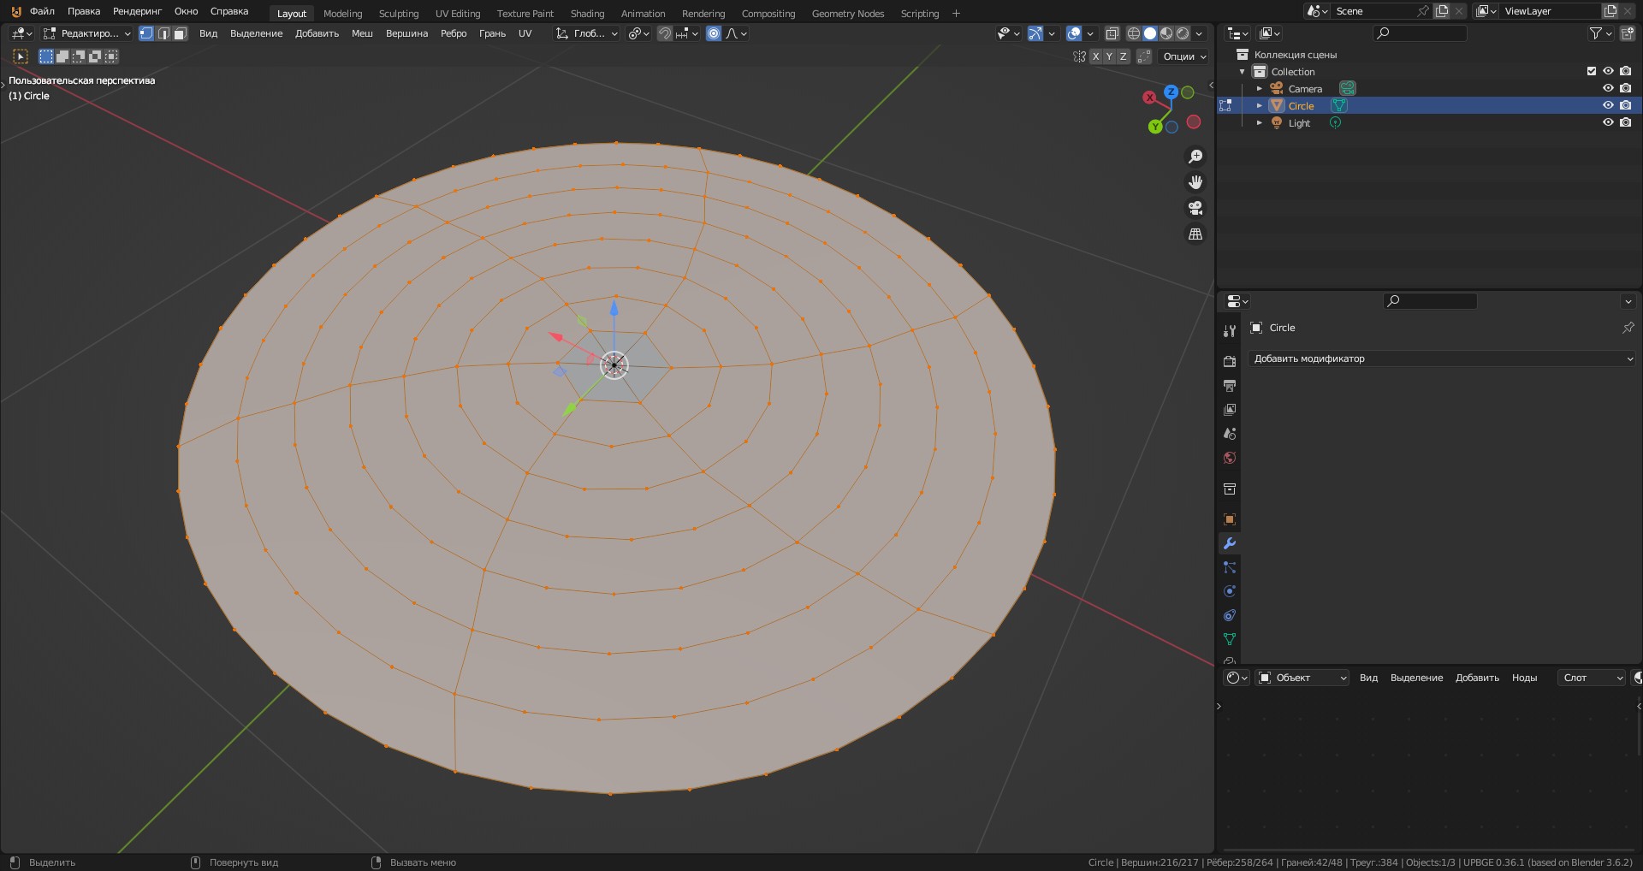This screenshot has height=871, width=1643.
Task: Switch to face select mode
Action: pyautogui.click(x=180, y=33)
